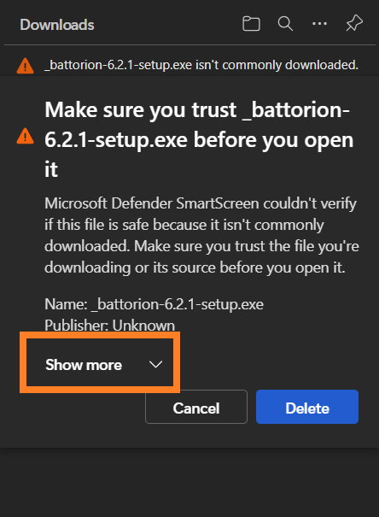The width and height of the screenshot is (379, 517).
Task: Click the empty area below the dialog
Action: 189,481
